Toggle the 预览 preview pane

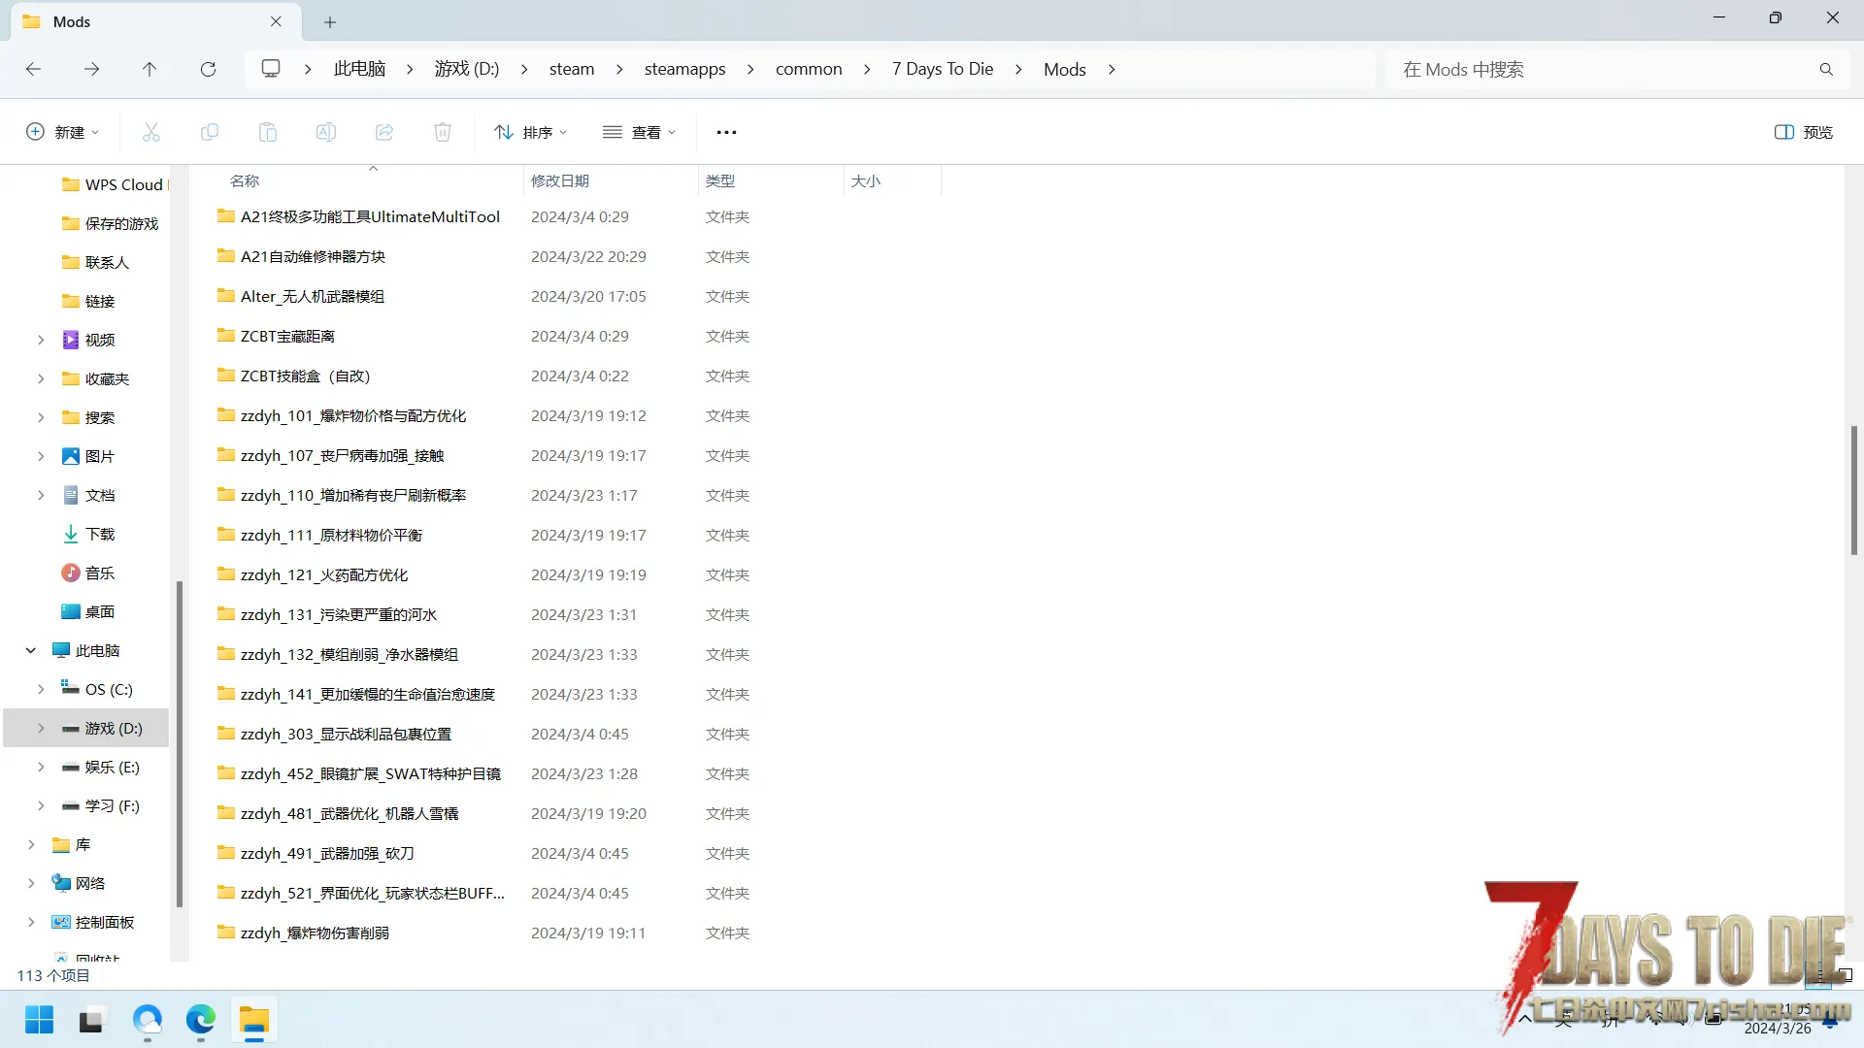tap(1804, 132)
